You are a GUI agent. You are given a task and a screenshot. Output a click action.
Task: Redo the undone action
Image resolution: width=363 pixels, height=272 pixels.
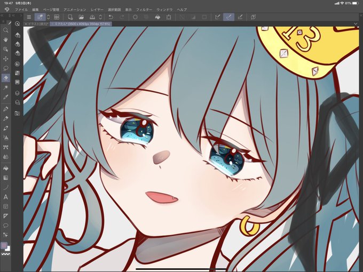point(122,17)
